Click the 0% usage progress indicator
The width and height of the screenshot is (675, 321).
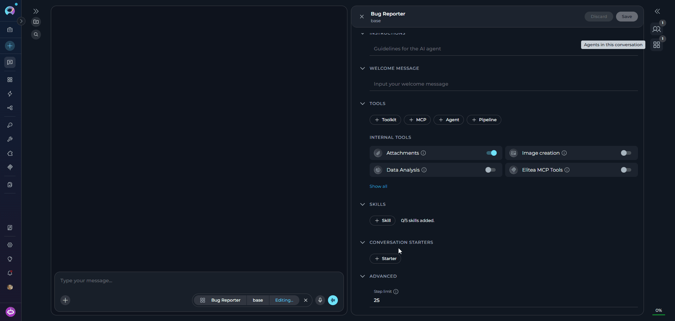point(659,311)
